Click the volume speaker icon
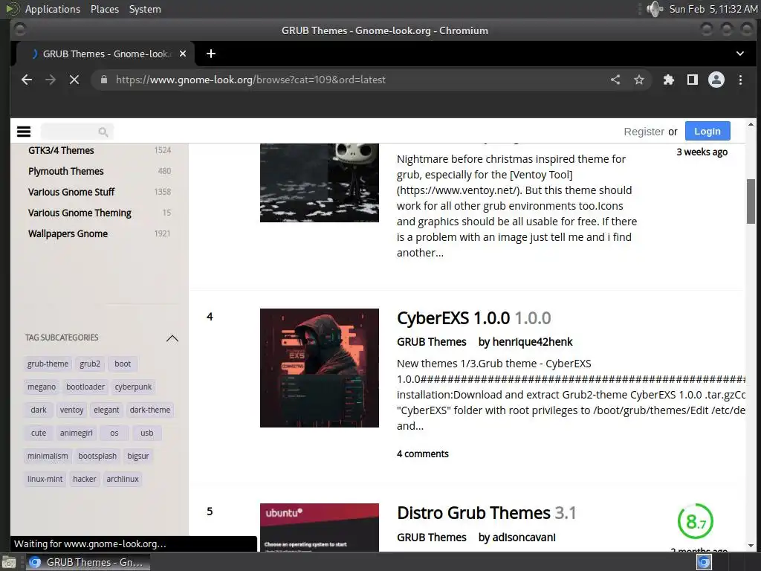 (x=655, y=9)
